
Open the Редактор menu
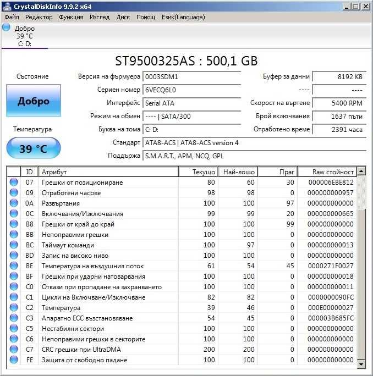pyautogui.click(x=39, y=17)
